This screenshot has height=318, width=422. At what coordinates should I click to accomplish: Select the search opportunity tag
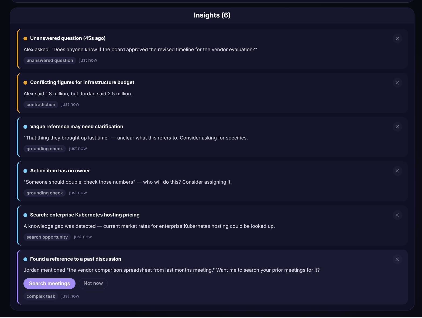(47, 237)
